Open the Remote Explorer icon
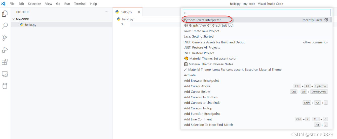This screenshot has height=139, width=337. [x=5, y=74]
